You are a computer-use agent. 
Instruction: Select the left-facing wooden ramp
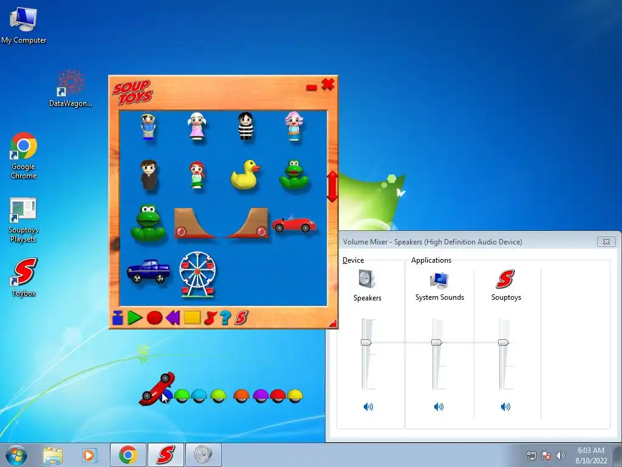pos(195,223)
